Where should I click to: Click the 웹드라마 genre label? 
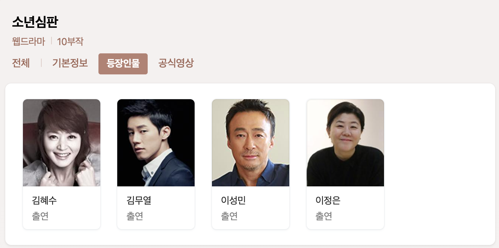(29, 41)
